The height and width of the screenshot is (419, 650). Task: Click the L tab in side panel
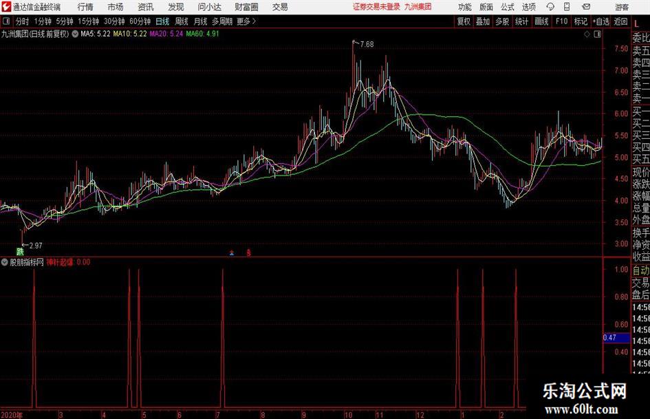tap(637, 24)
